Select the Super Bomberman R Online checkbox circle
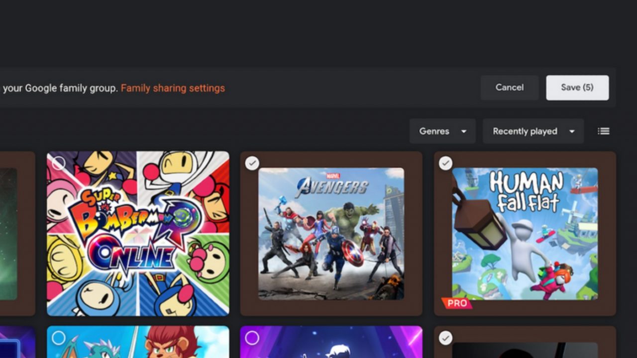This screenshot has height=358, width=637. click(x=59, y=163)
